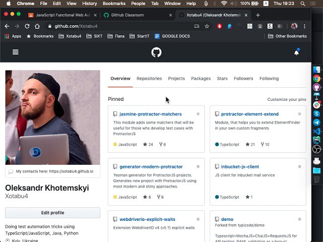Open the Wi-Fi status menu
323x242 pixels.
coord(224,4)
